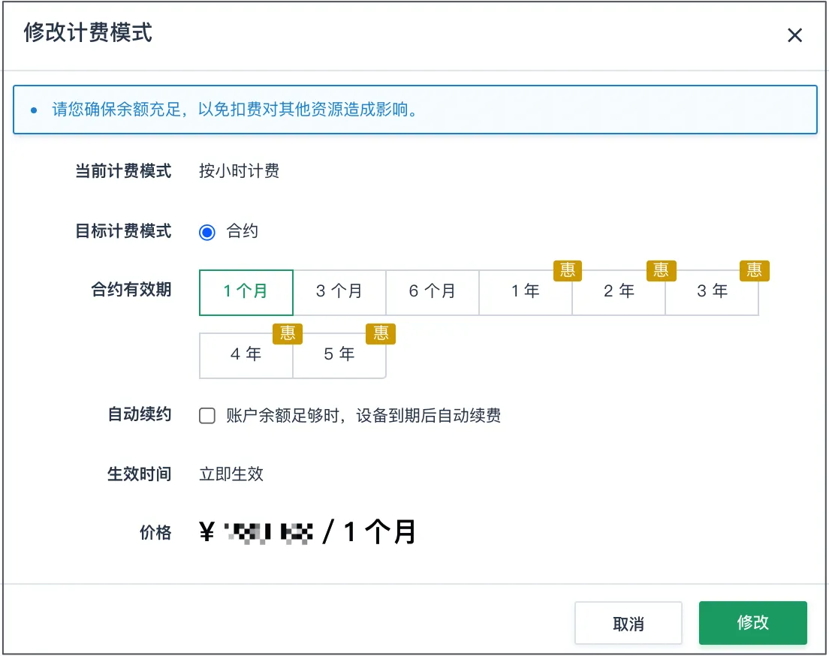The width and height of the screenshot is (829, 656).
Task: Click the price per 1 个月 value
Action: pyautogui.click(x=308, y=531)
